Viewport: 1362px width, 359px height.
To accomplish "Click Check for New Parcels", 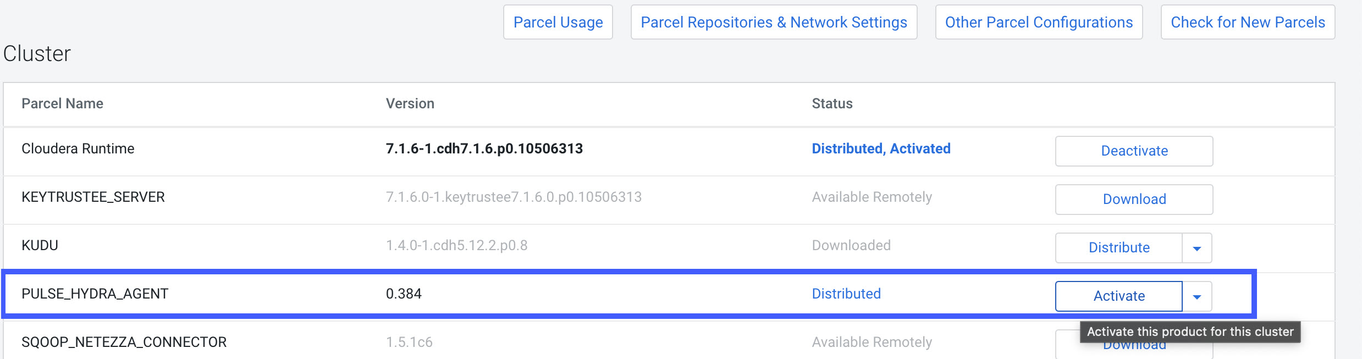I will click(x=1248, y=22).
